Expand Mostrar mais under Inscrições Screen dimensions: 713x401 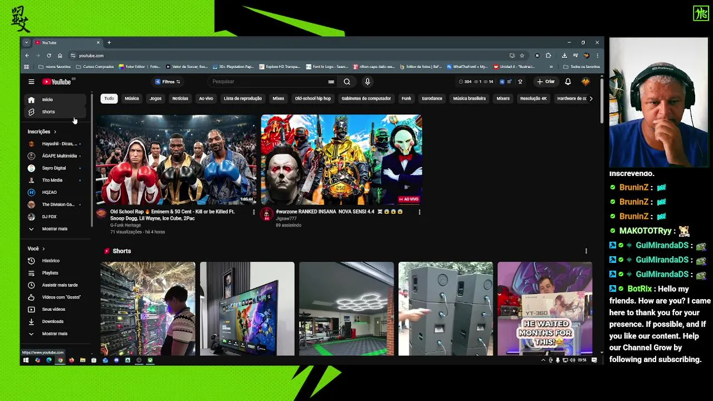coord(56,229)
